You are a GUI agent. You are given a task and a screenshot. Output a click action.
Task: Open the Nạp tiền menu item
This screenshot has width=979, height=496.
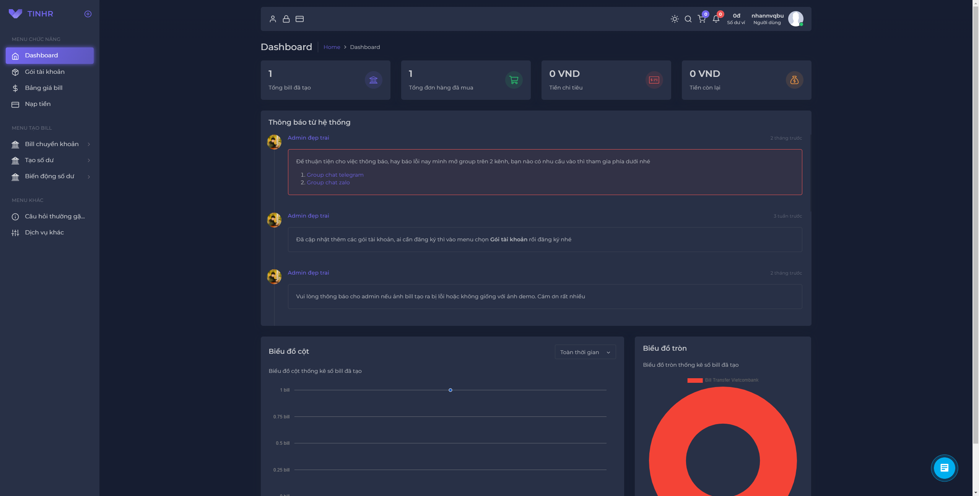(x=37, y=104)
